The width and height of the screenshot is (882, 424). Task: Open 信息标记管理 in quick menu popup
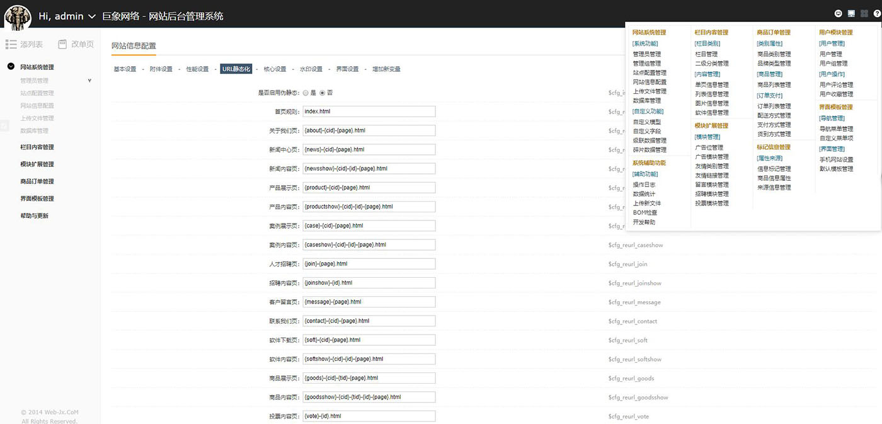pos(774,169)
